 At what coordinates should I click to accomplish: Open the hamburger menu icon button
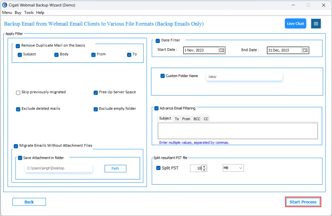click(x=316, y=24)
